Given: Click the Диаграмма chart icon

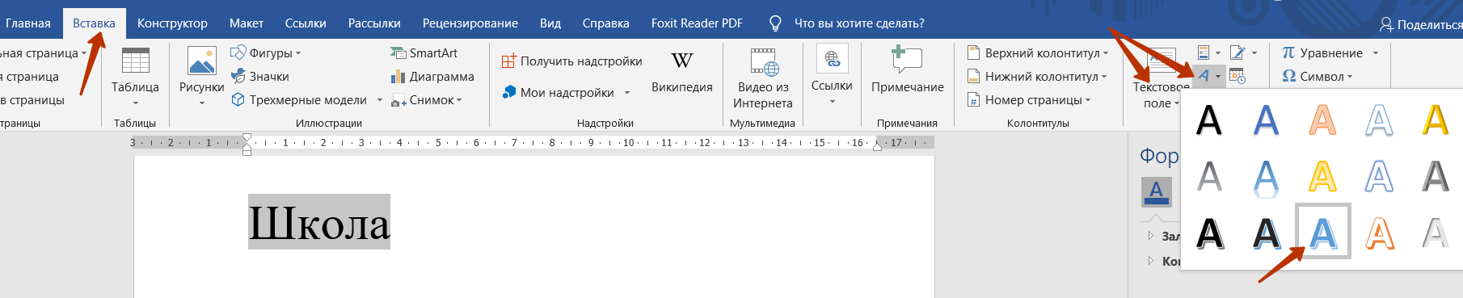Looking at the screenshot, I should (432, 77).
